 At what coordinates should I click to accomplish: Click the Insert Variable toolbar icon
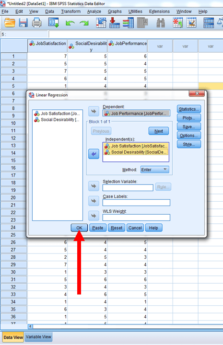[x=191, y=23]
